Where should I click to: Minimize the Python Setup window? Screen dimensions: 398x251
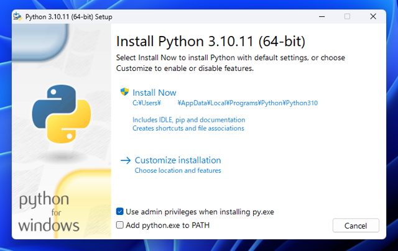tap(322, 17)
